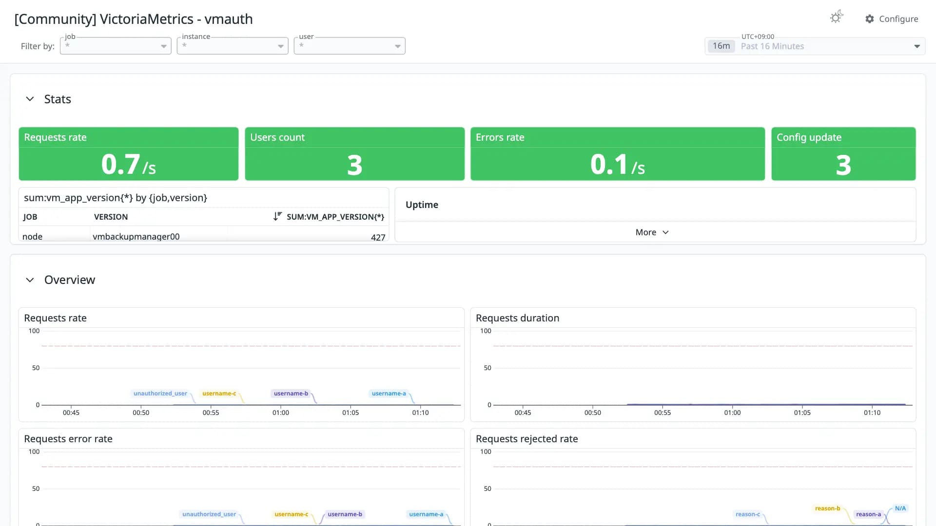Screen dimensions: 936x526
Task: Click the 00:45 tick on the Overview Requests rate graph
Action: point(71,413)
